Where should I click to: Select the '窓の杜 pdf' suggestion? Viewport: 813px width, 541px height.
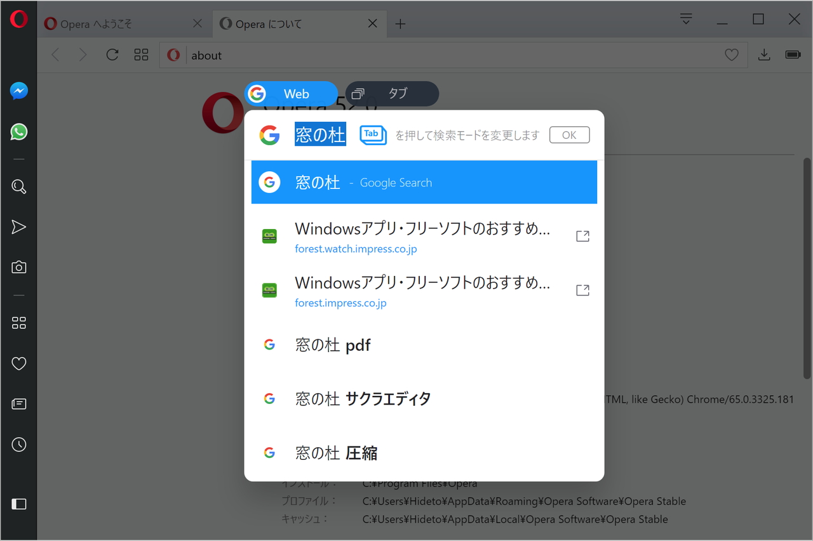tap(424, 344)
